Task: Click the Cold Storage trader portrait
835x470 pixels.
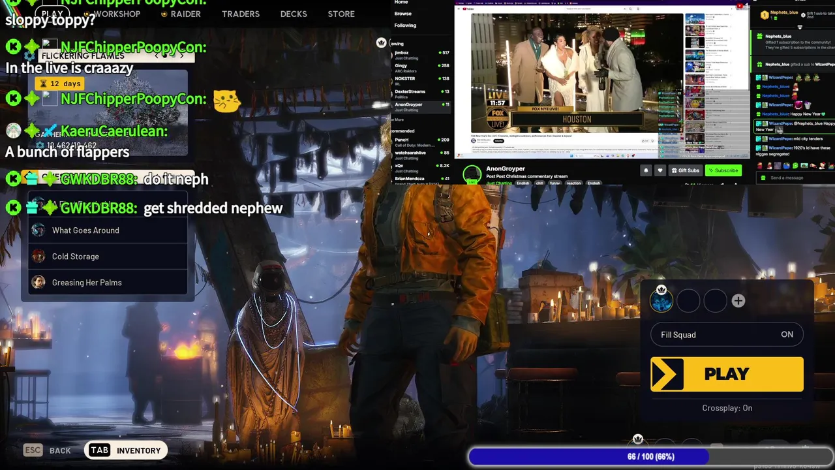Action: tap(38, 257)
